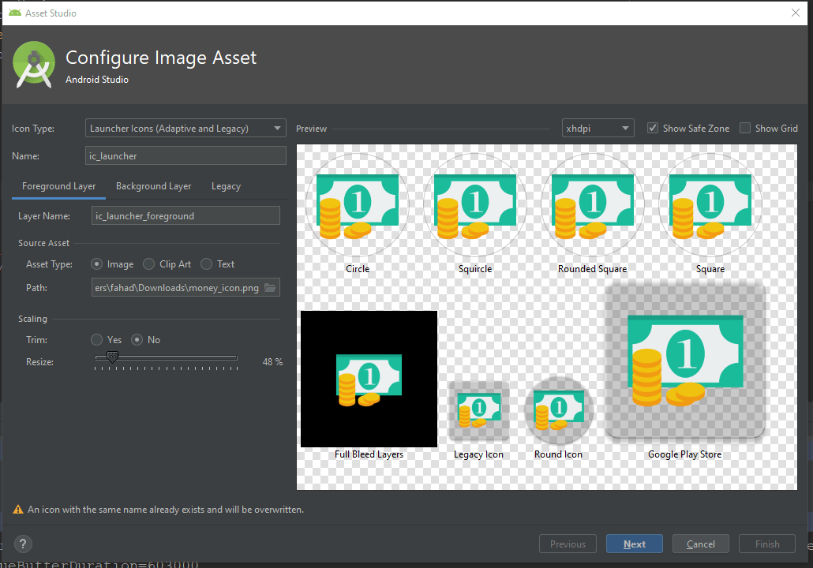Switch to the Background Layer tab
Screen dimensions: 813x568
click(153, 186)
